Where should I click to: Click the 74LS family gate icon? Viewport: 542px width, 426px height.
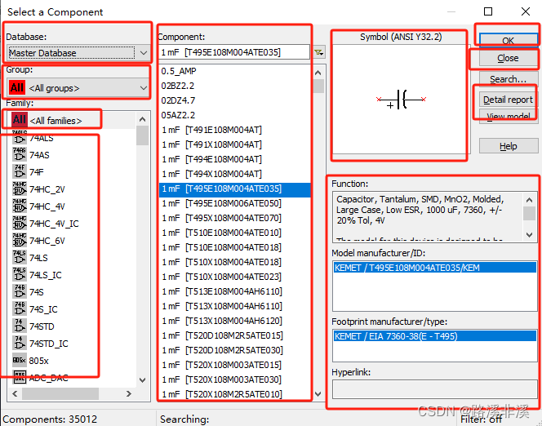[x=20, y=258]
